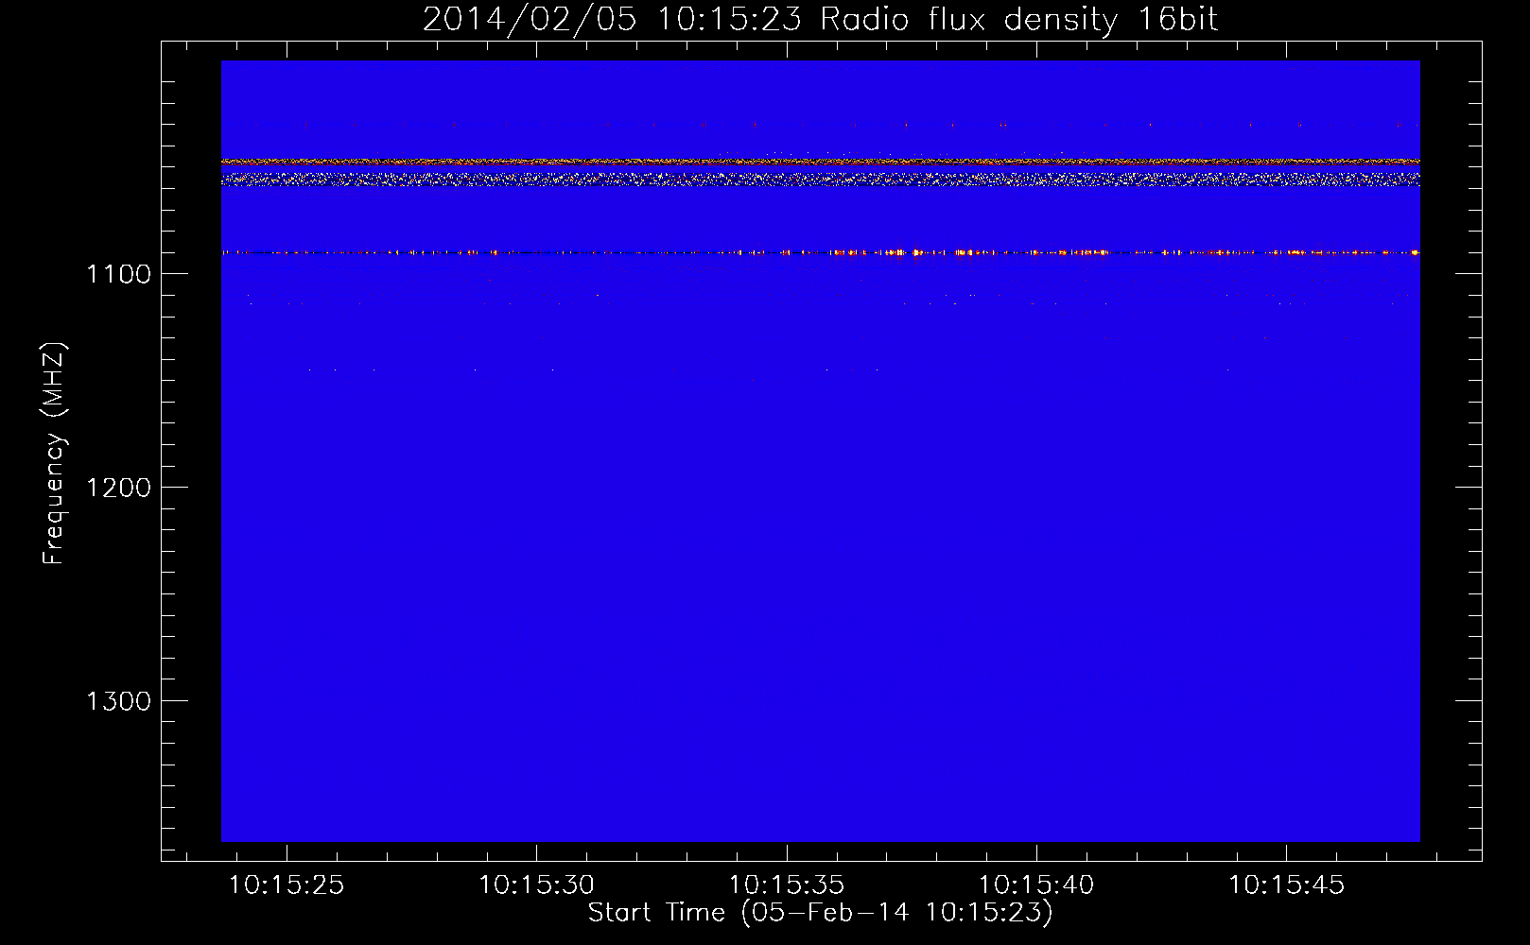
Task: Click the plot title '2014/02/05 10:15:23 Radio flux density 16bit'
Action: (820, 20)
